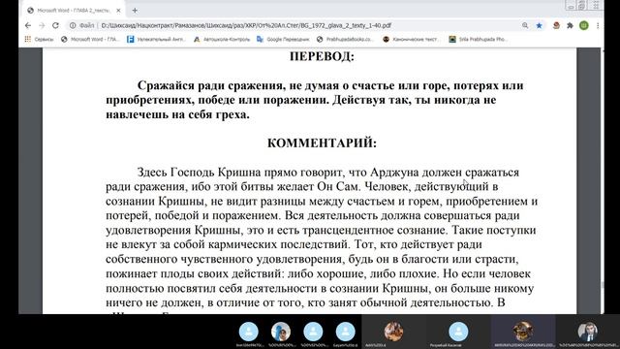Click the green profile avatar

coord(584,25)
